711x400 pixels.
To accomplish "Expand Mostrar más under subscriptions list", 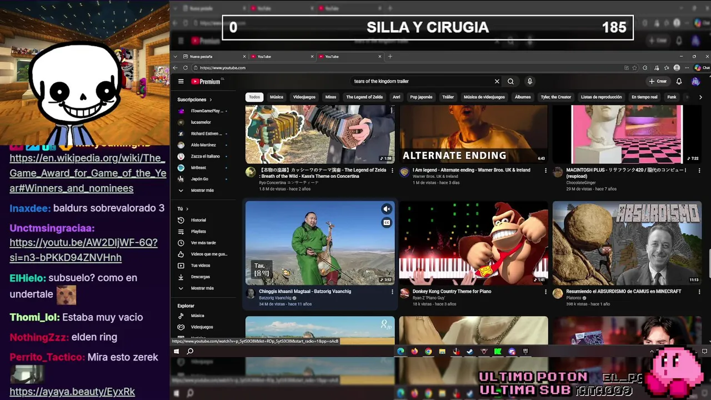I will (x=202, y=190).
